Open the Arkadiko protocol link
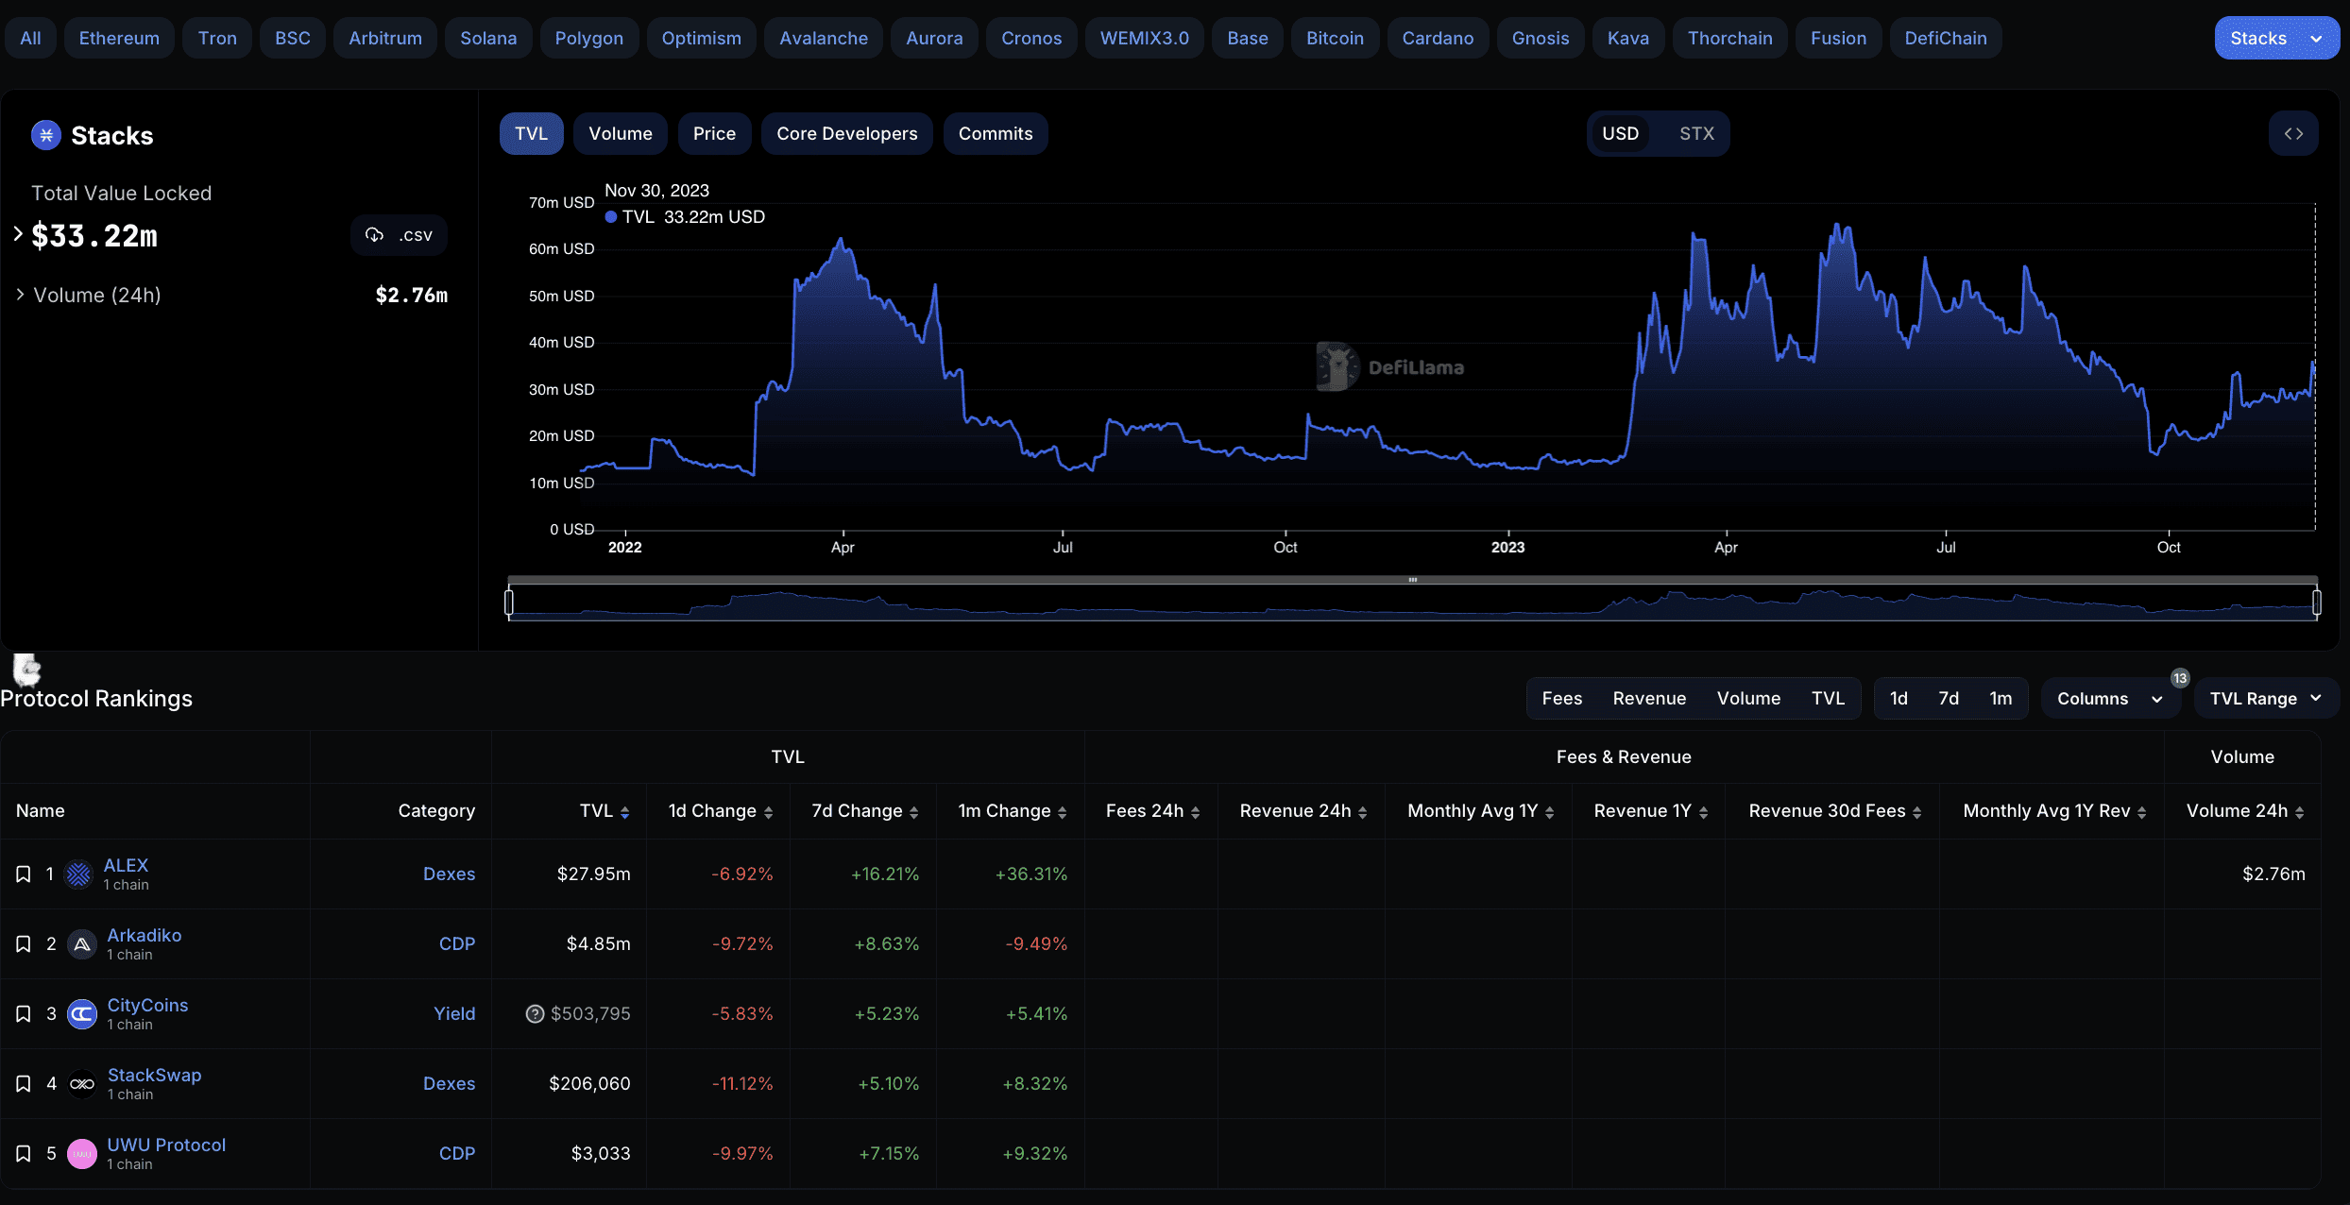The width and height of the screenshot is (2350, 1205). (x=144, y=935)
